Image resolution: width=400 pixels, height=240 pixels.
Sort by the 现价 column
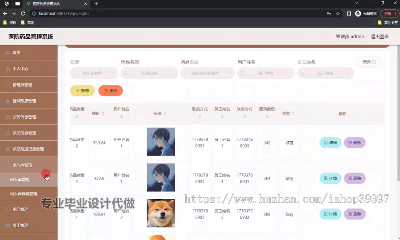103,113
